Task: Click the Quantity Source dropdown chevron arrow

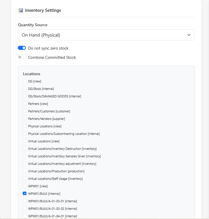Action: [189, 35]
